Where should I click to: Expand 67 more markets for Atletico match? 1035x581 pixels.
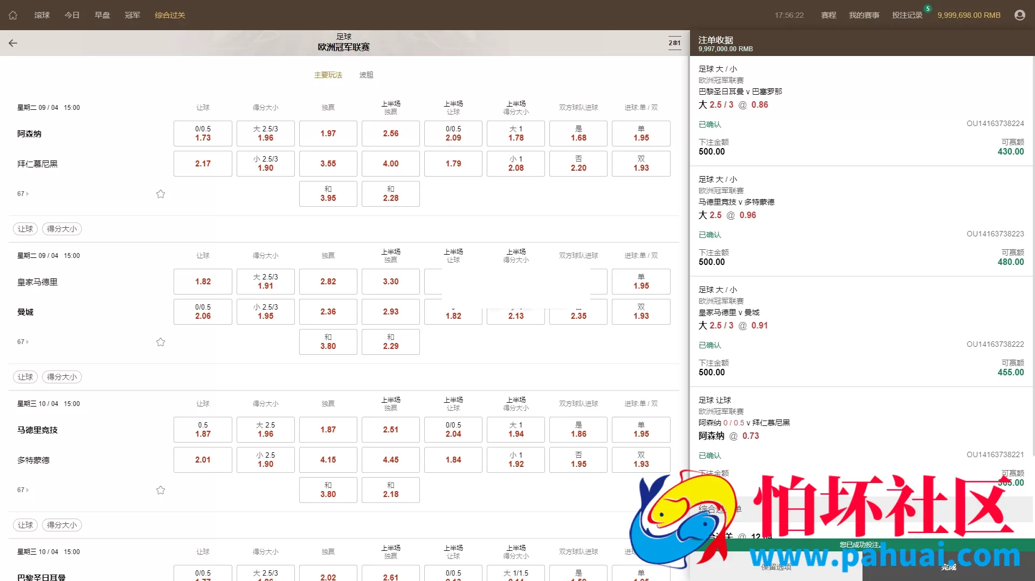23,490
